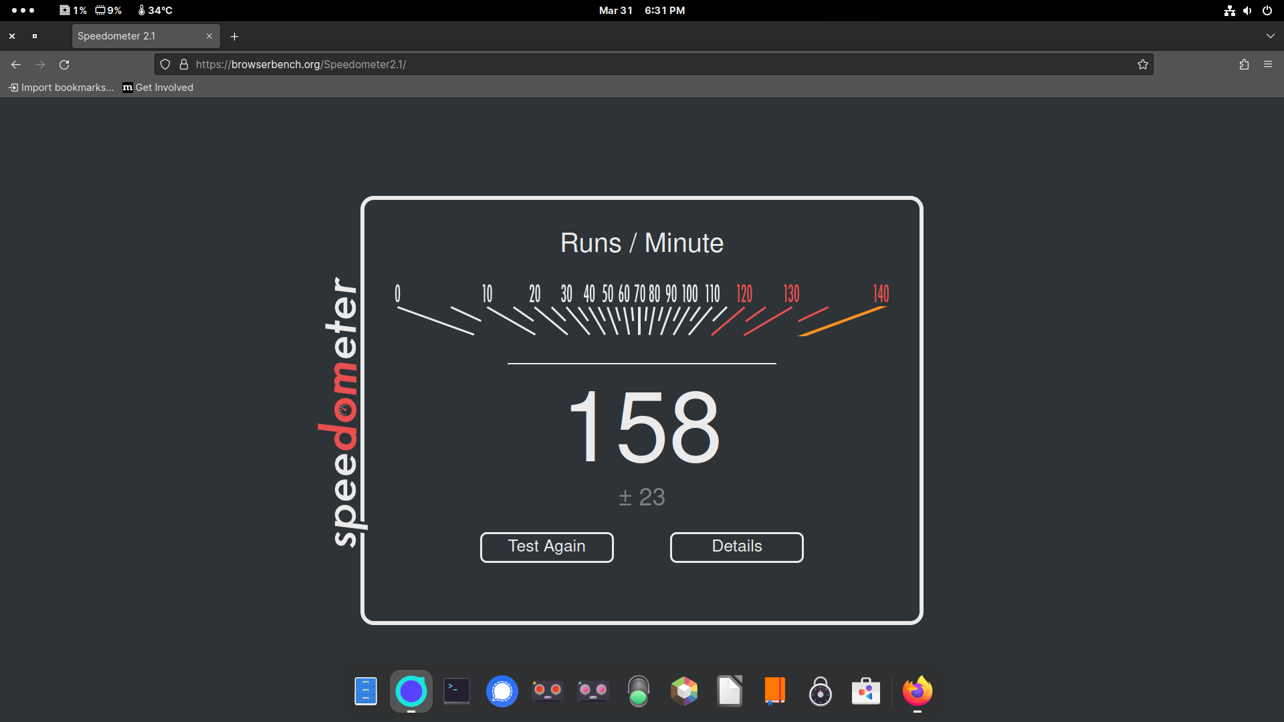Close the window with the X button
The width and height of the screenshot is (1284, 722).
(12, 36)
